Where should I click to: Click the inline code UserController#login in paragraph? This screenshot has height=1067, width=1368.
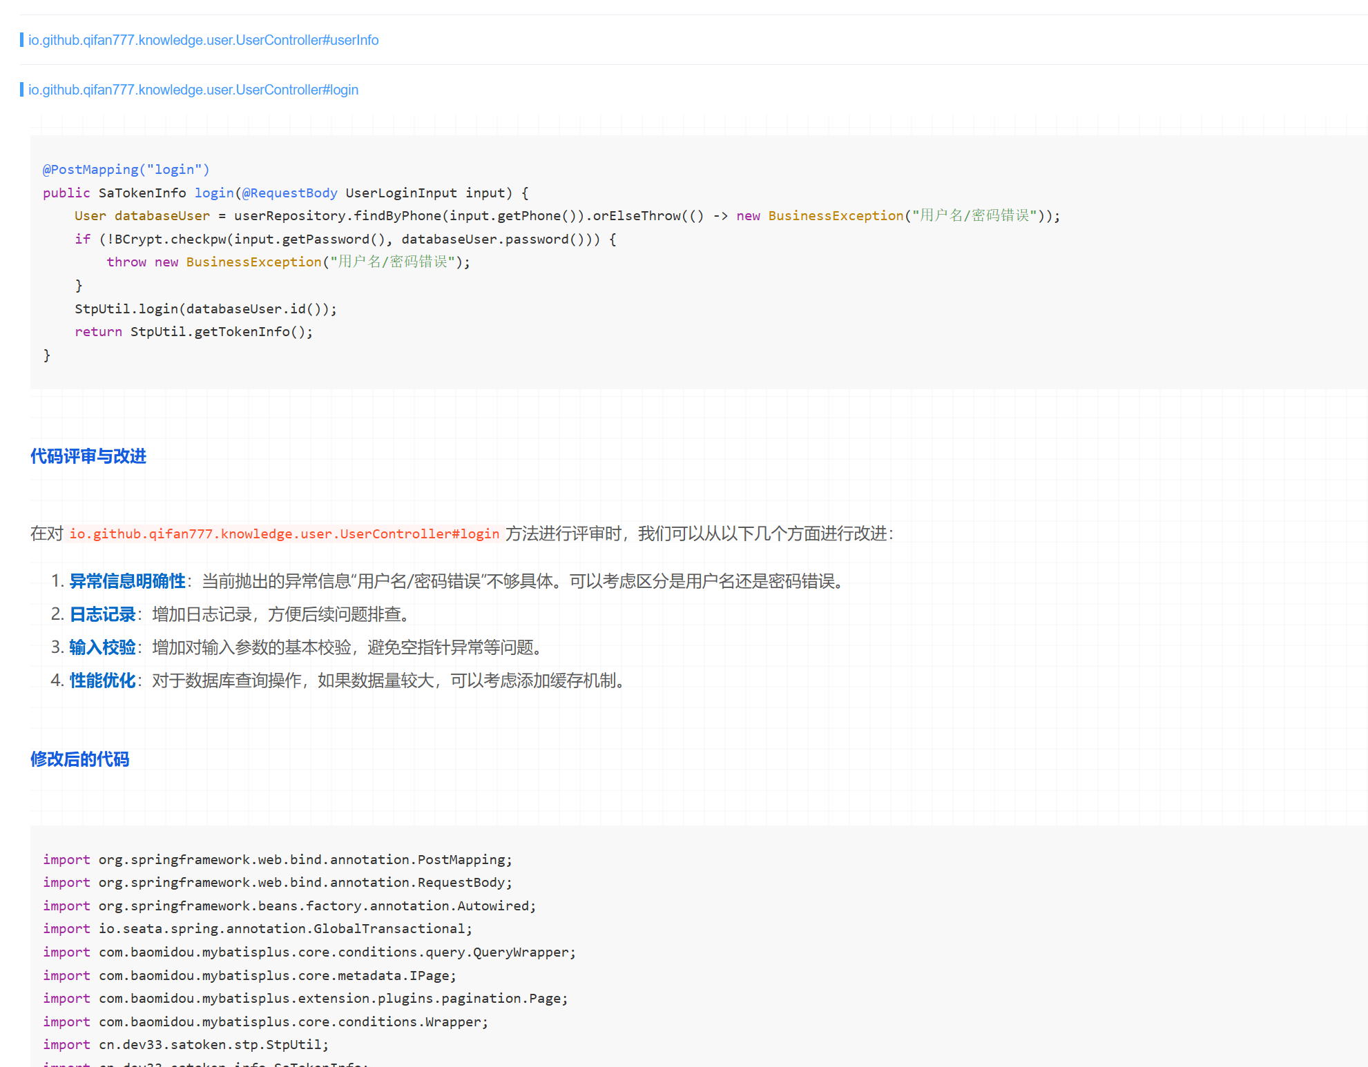coord(284,533)
